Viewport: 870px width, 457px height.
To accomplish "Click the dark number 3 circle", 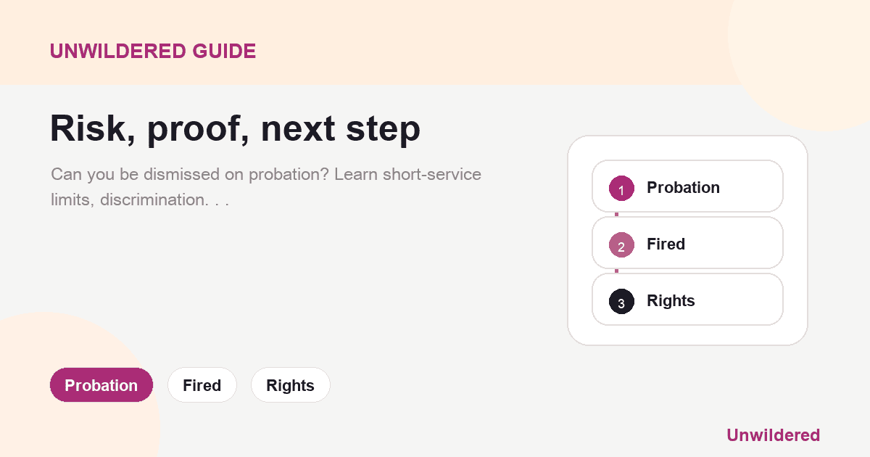I will point(621,301).
